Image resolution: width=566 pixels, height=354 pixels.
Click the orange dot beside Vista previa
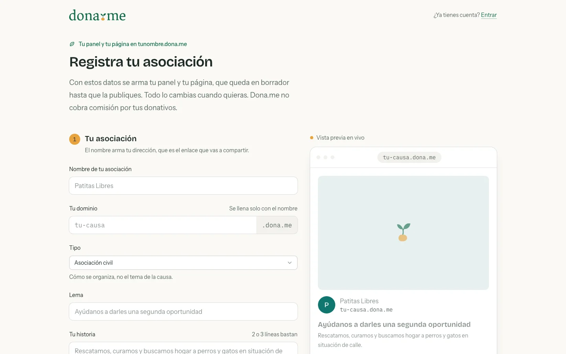312,138
